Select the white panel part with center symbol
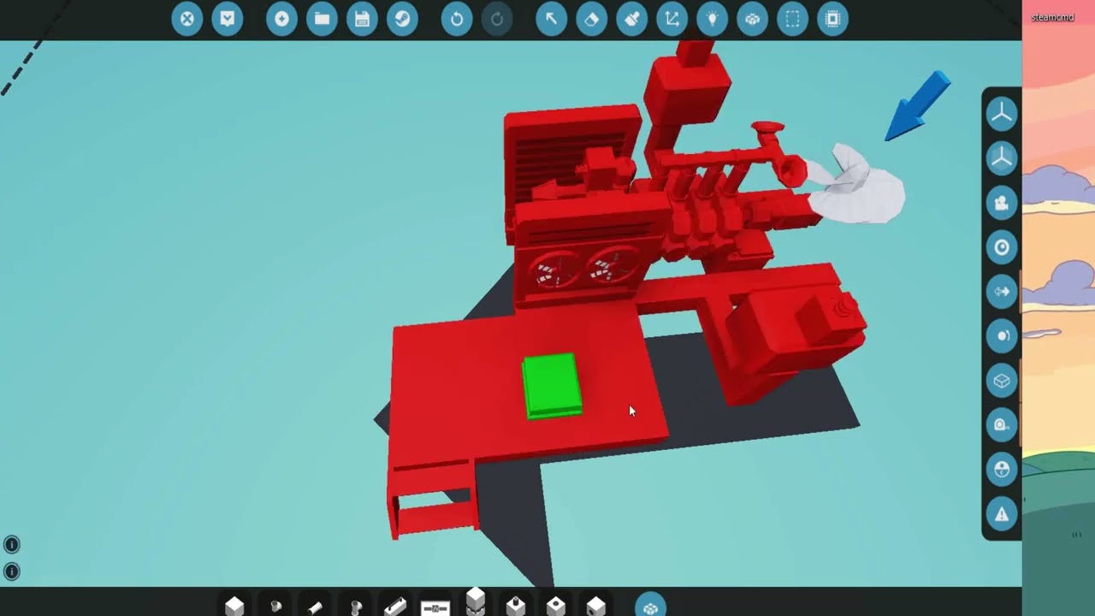1095x616 pixels. [x=435, y=608]
